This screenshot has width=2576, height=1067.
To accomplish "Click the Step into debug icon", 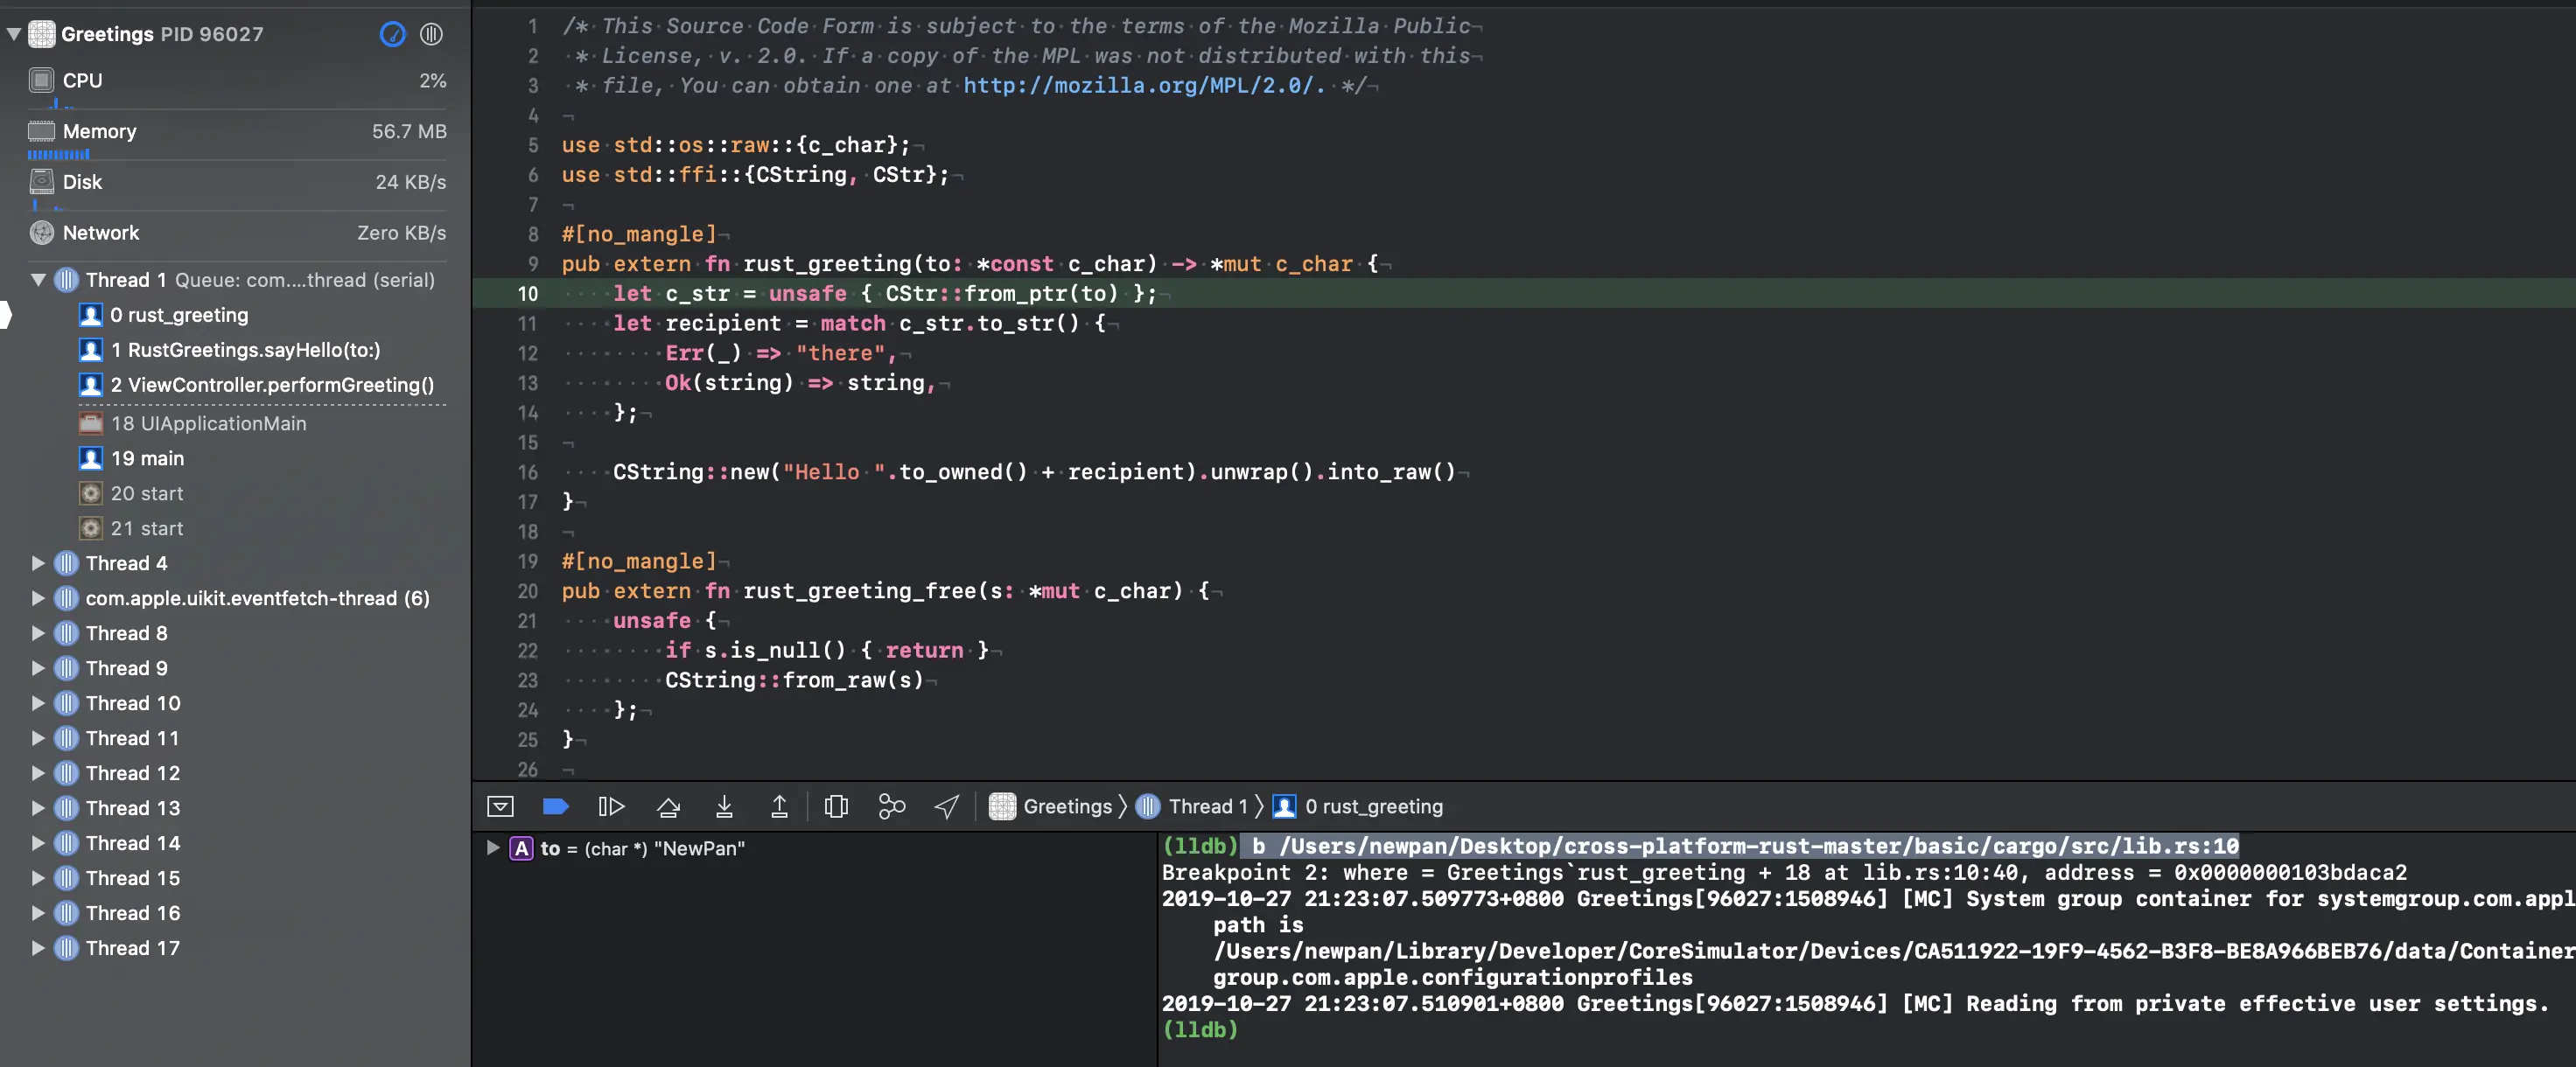I will pyautogui.click(x=724, y=806).
